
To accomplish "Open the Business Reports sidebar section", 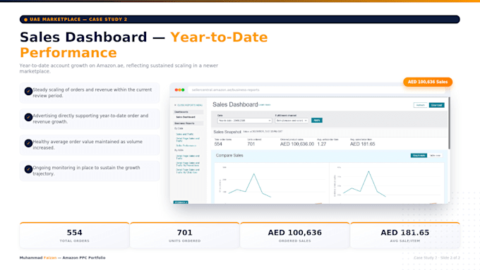I will pyautogui.click(x=188, y=123).
